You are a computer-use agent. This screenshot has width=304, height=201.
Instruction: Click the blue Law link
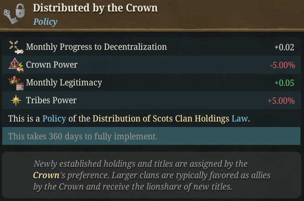240,118
